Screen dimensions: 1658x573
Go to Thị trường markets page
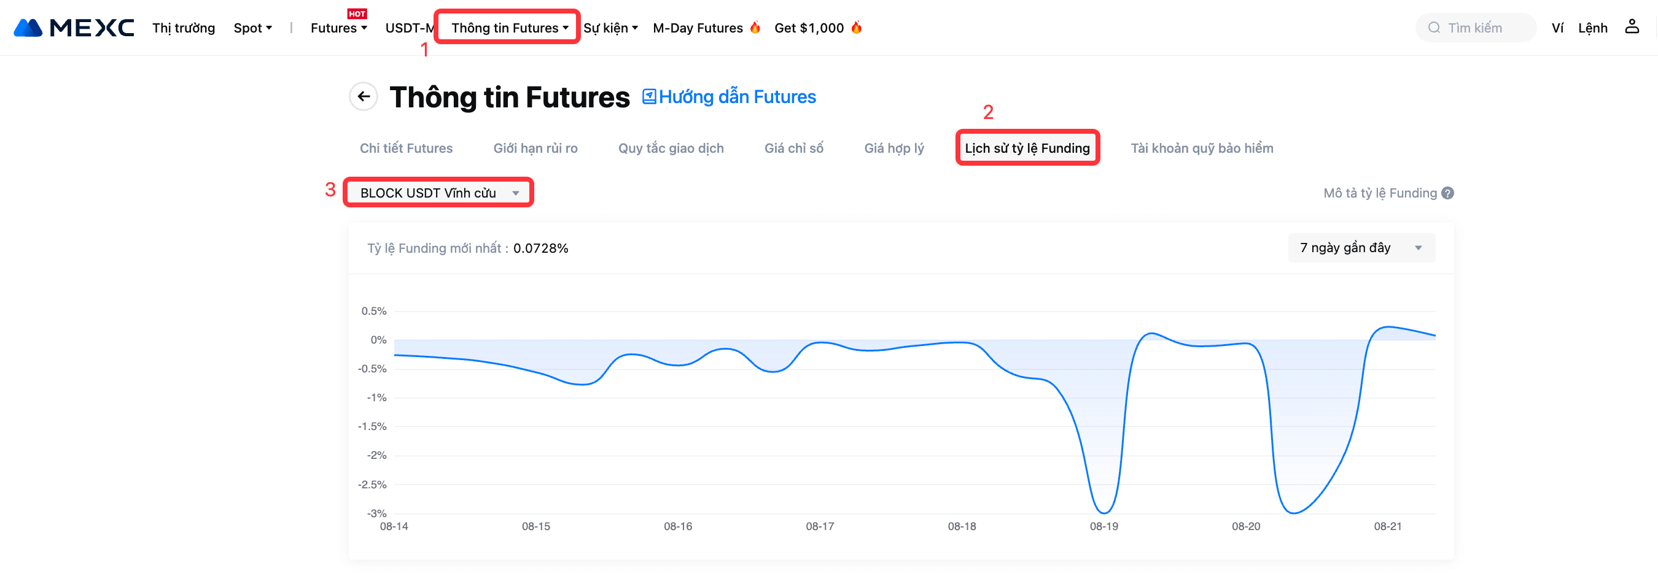tap(184, 28)
